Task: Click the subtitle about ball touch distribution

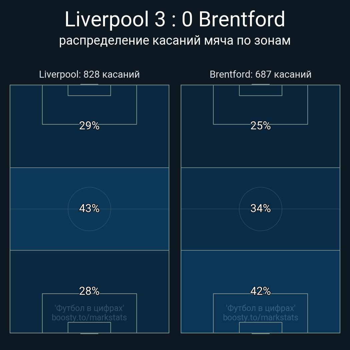Action: [175, 40]
